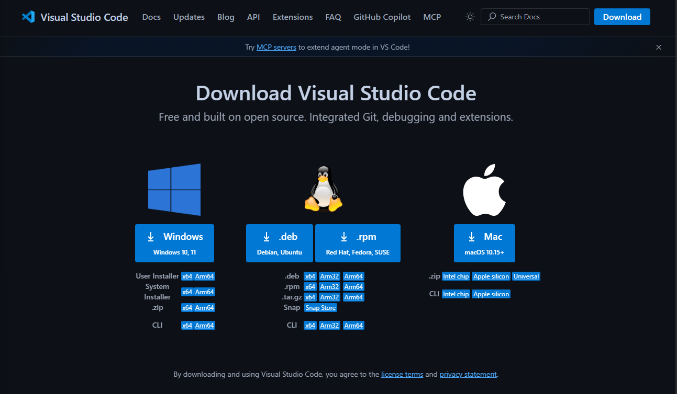Click the "User Installer" label
This screenshot has height=394, width=677.
(158, 276)
